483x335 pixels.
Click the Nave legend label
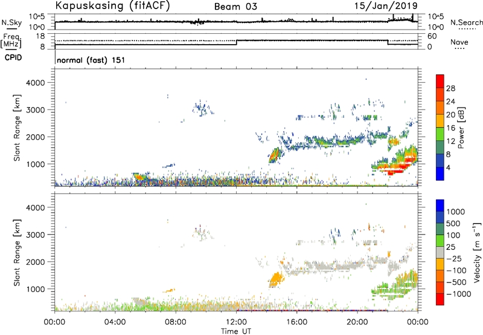[459, 42]
